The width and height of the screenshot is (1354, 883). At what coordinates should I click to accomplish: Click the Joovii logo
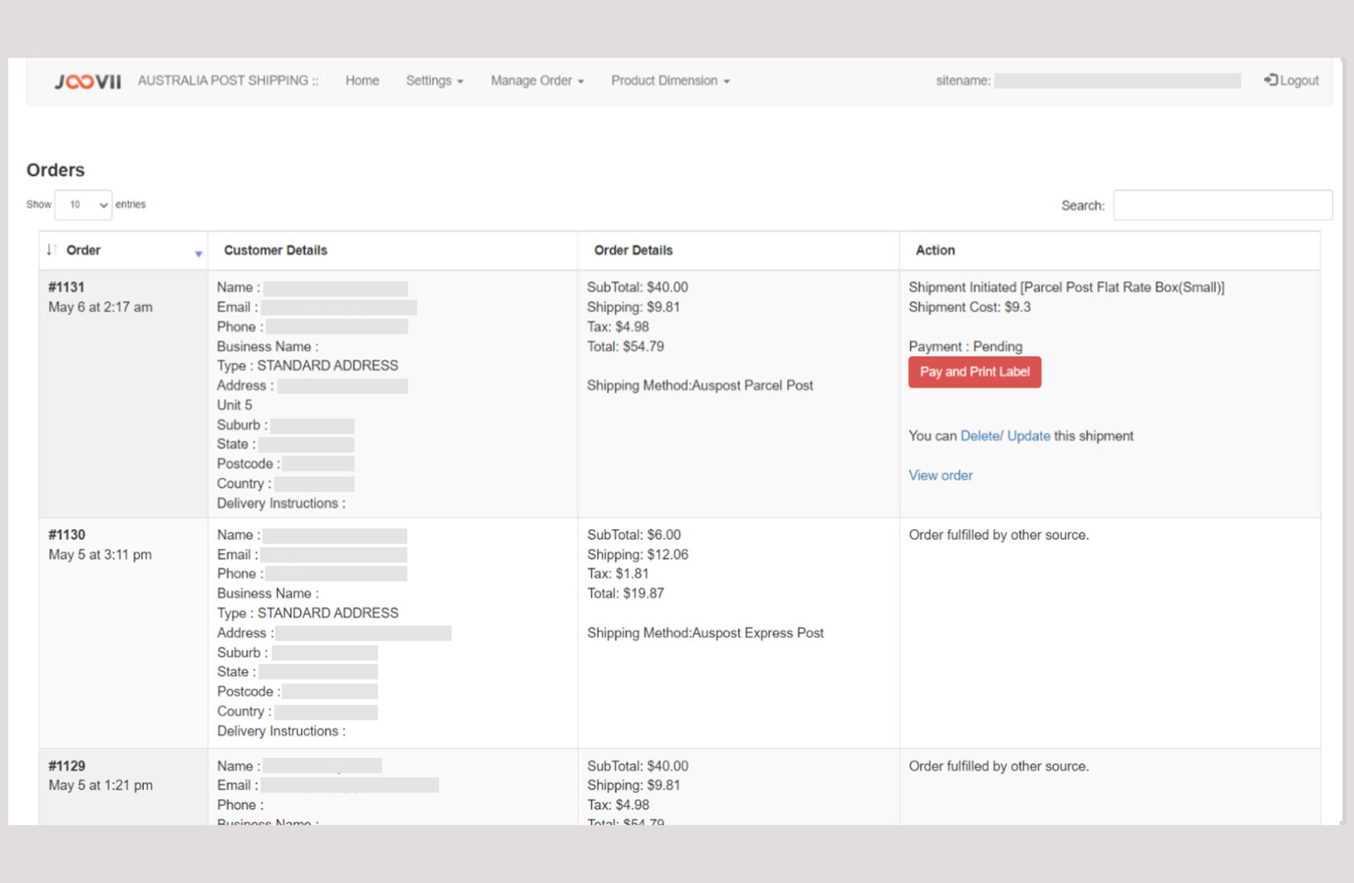coord(88,81)
